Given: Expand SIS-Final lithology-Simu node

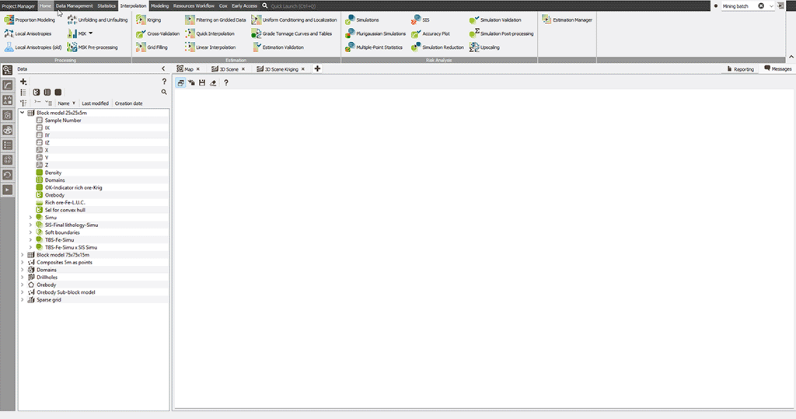Looking at the screenshot, I should [30, 225].
